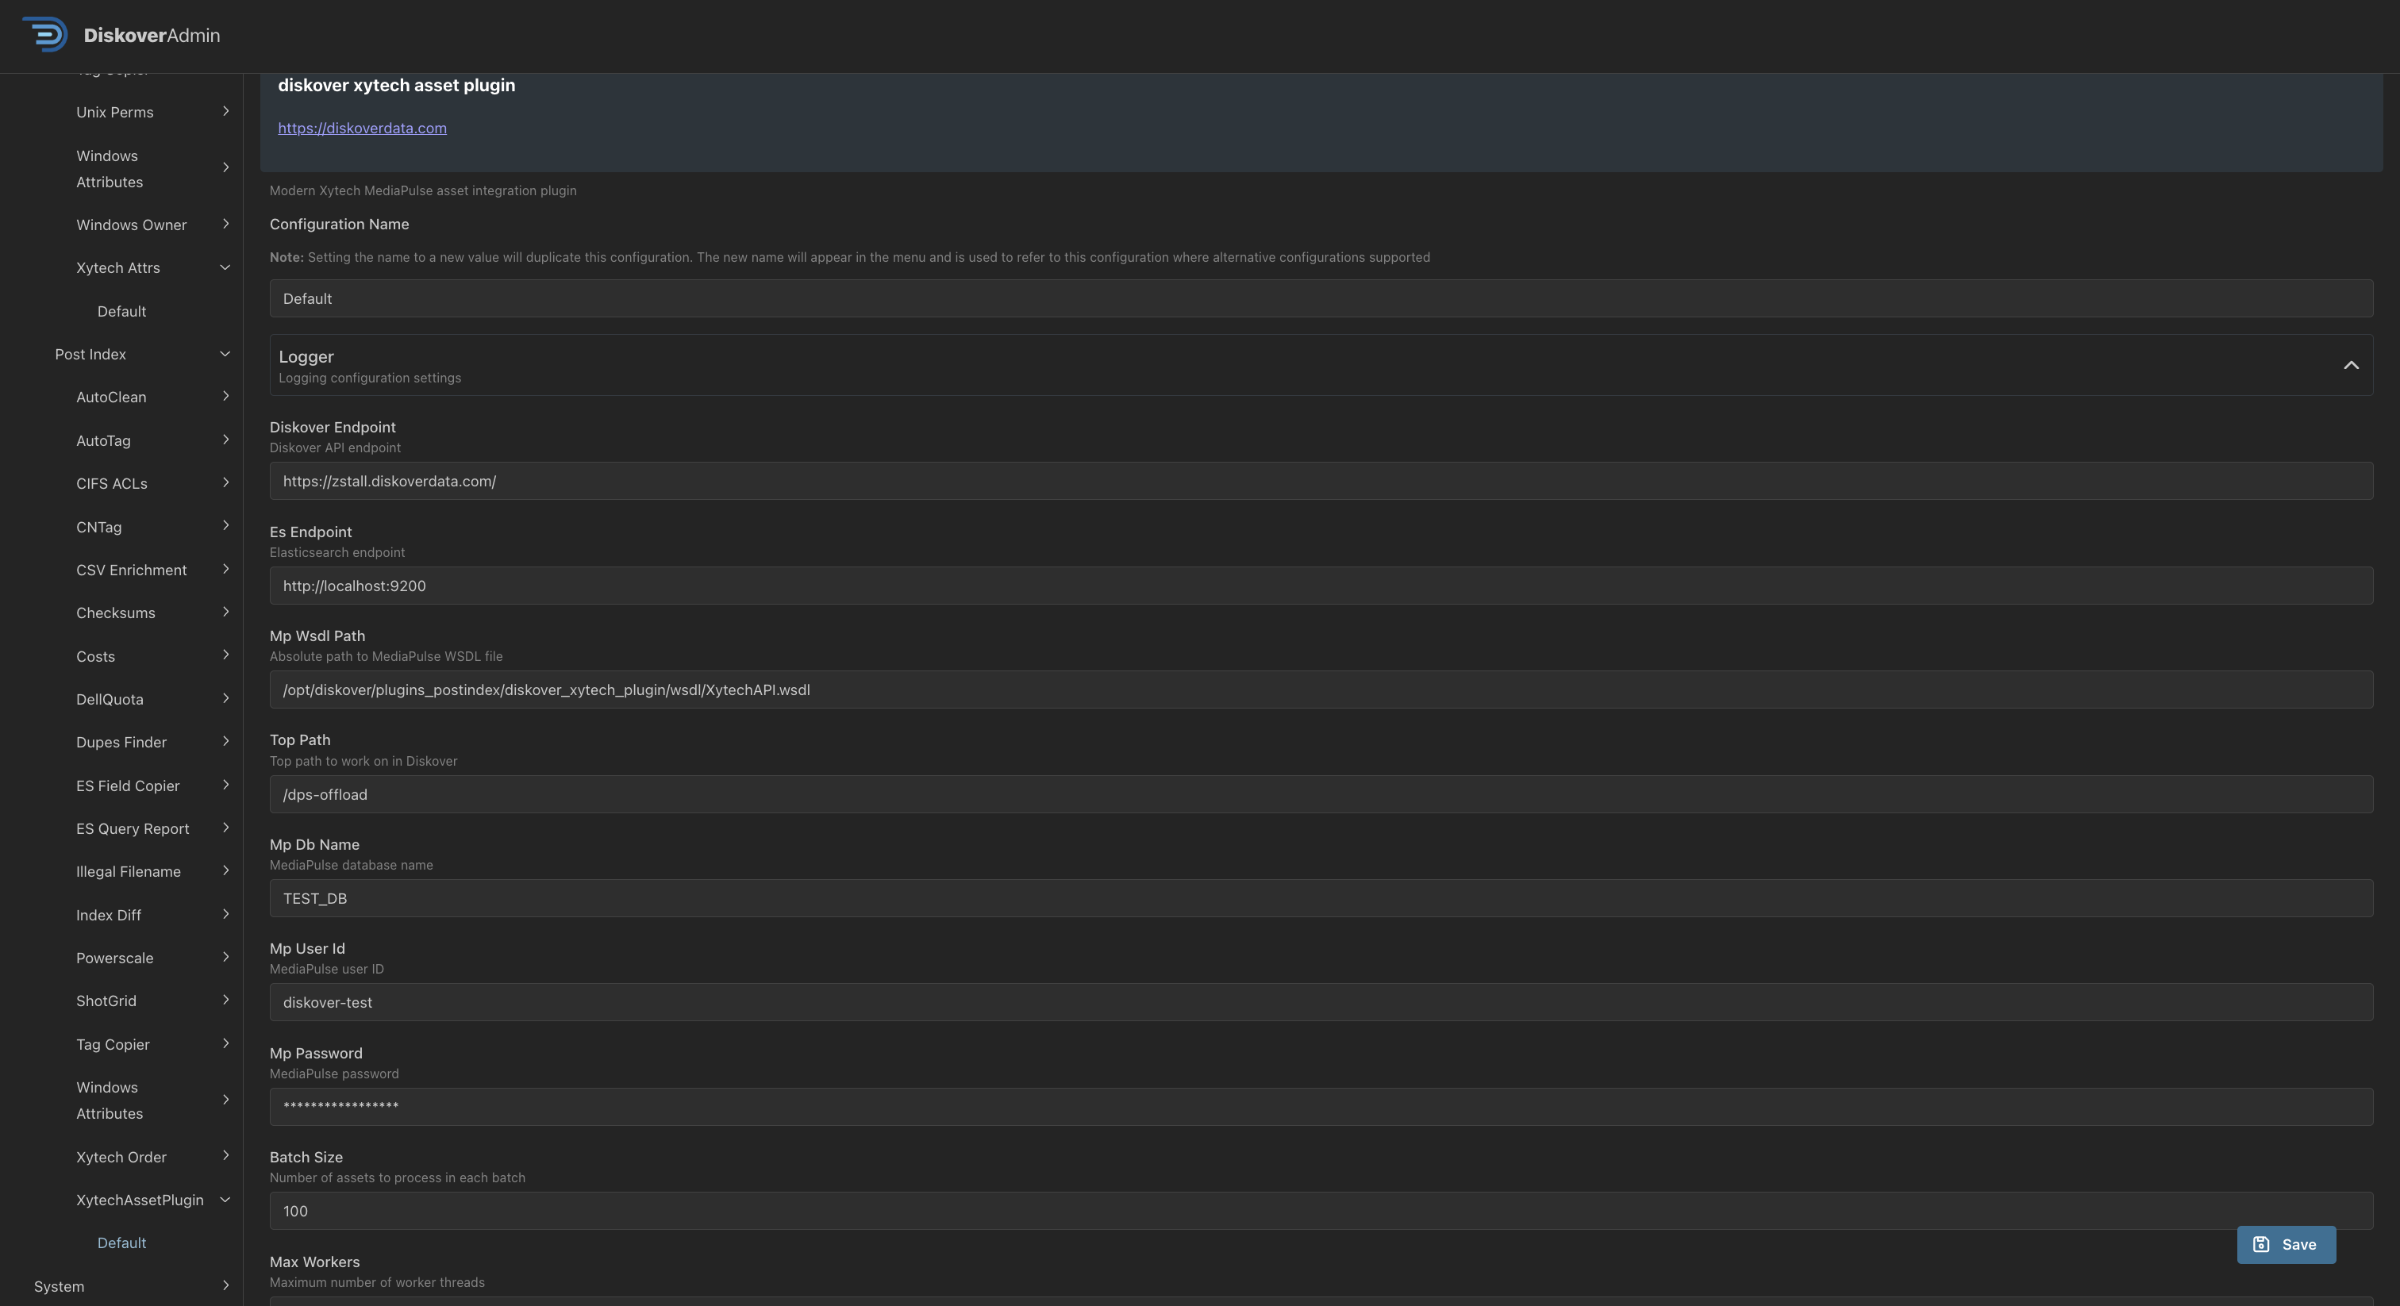Viewport: 2400px width, 1306px height.
Task: Click the Configuration Name input field
Action: 1321,299
